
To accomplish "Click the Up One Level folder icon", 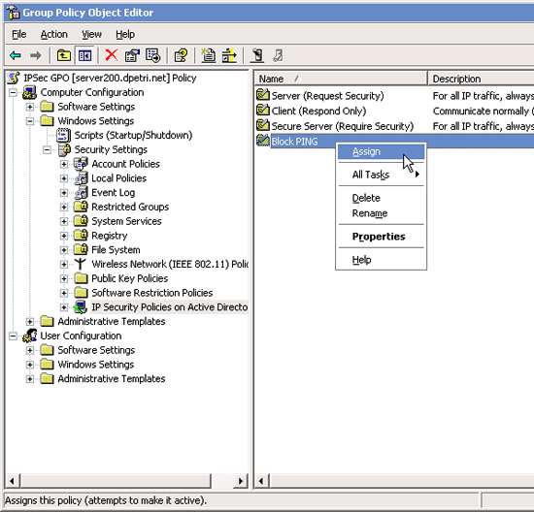I will tap(64, 55).
